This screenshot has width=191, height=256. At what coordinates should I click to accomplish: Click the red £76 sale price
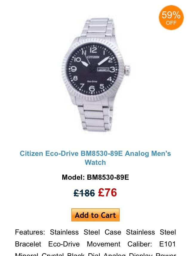(107, 193)
